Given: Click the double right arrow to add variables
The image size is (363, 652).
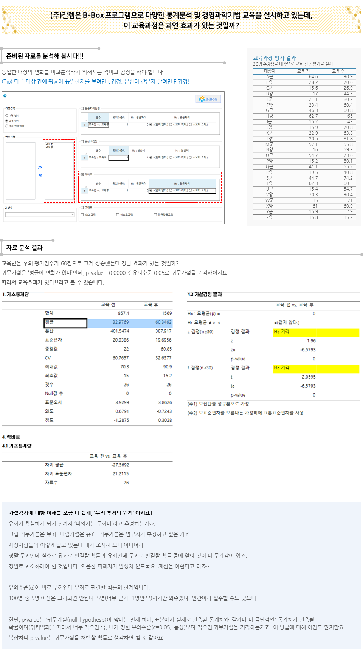Looking at the screenshot, I should coord(40,167).
